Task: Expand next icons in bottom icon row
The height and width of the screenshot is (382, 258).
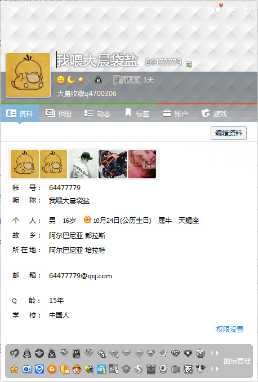Action: tap(217, 369)
